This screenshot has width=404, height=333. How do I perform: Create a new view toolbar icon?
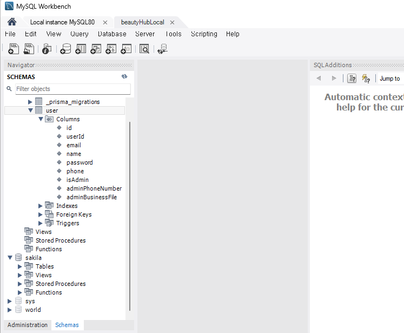(x=96, y=49)
